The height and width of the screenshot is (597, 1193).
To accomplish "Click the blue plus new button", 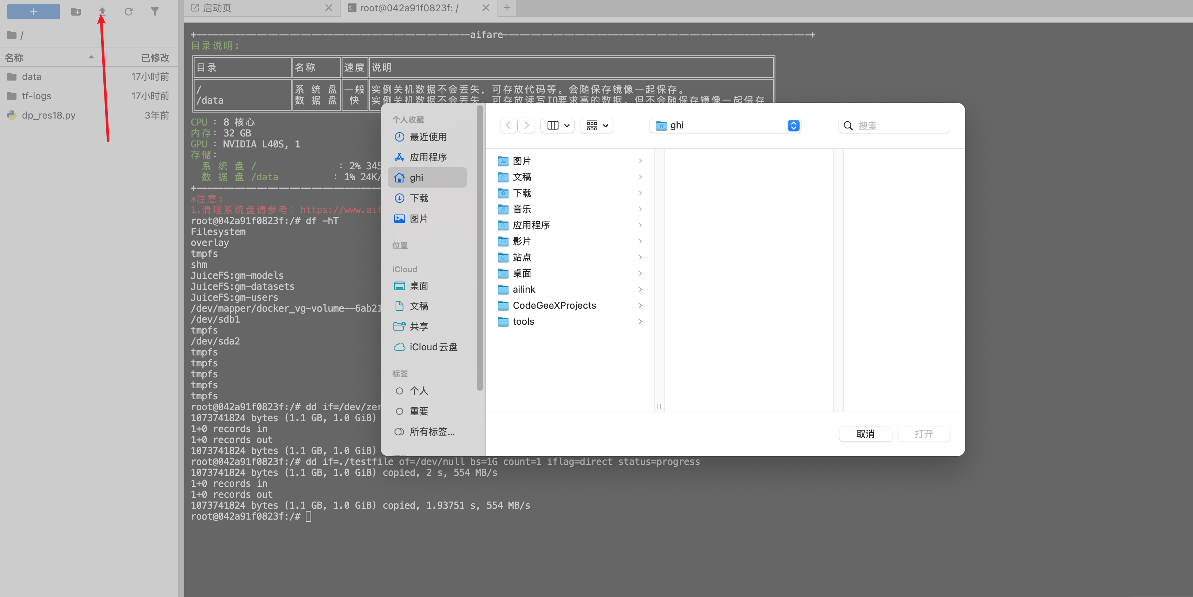I will pyautogui.click(x=33, y=12).
